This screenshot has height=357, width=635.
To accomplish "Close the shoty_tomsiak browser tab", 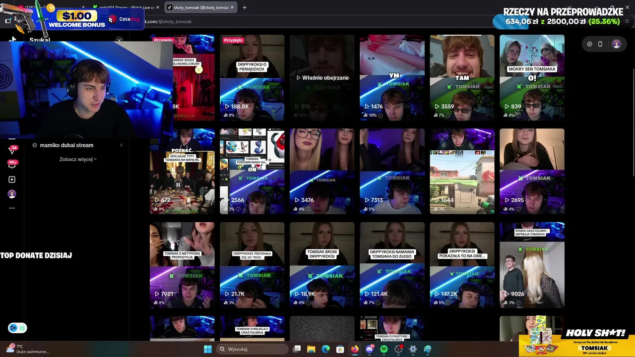I will (x=232, y=7).
